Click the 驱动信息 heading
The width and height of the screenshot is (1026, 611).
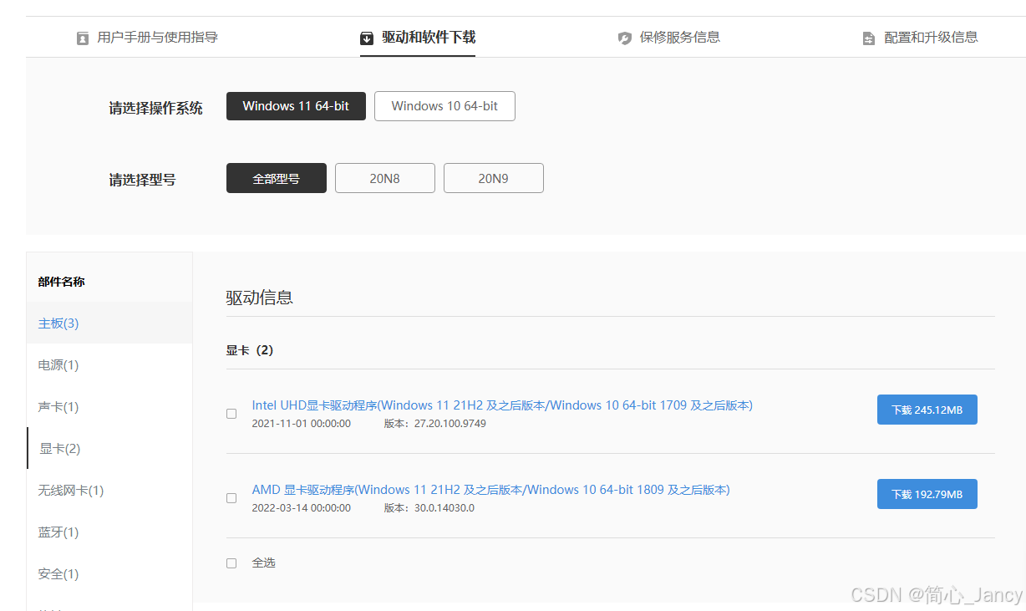pos(259,298)
